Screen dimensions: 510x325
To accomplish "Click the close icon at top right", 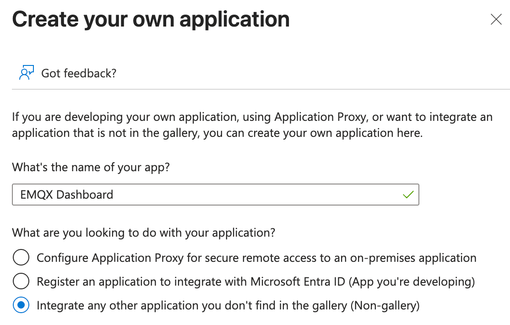I will tap(496, 19).
